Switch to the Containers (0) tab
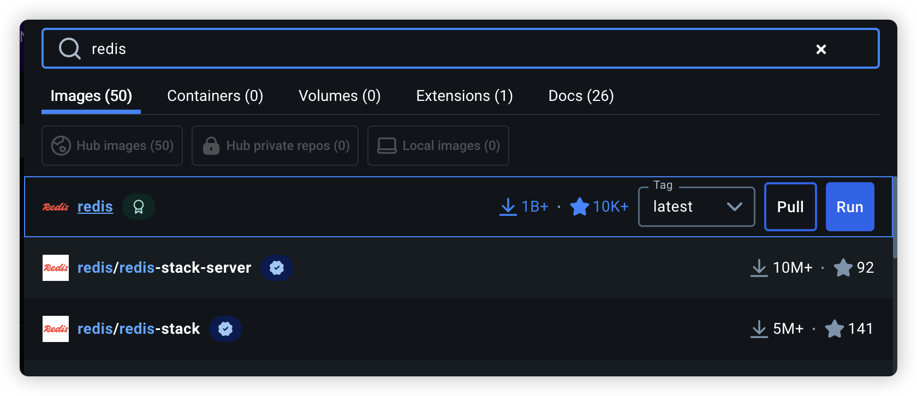Image resolution: width=917 pixels, height=396 pixels. pyautogui.click(x=215, y=96)
